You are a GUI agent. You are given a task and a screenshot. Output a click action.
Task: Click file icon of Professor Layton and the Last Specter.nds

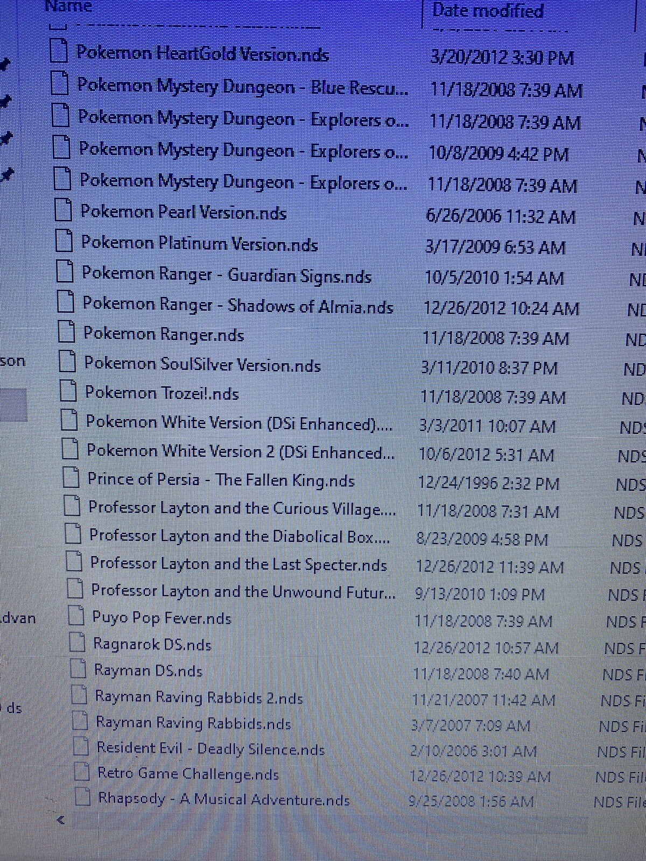tap(74, 561)
